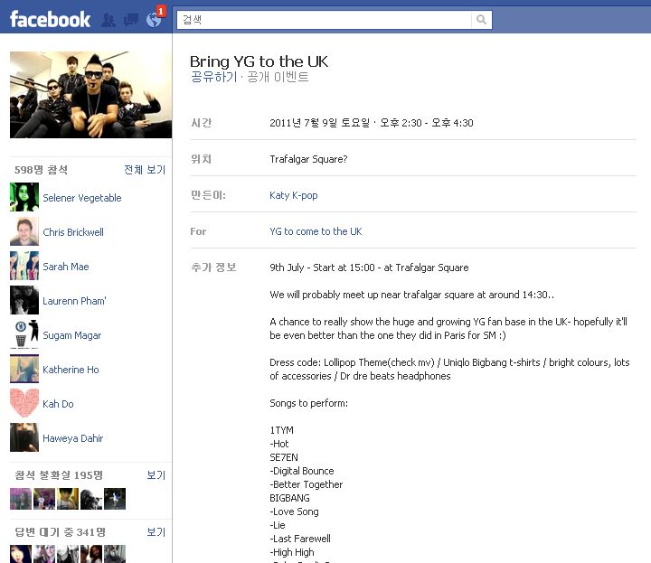Image resolution: width=651 pixels, height=563 pixels.
Task: Click 보기 next to 답변 대기 중 341명
Action: click(156, 532)
